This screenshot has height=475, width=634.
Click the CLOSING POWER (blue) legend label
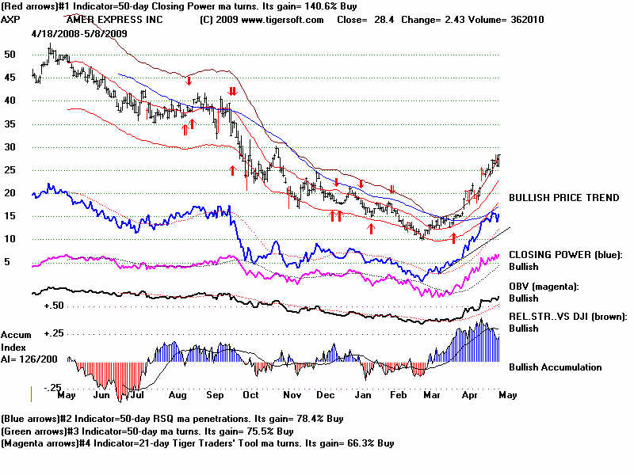[566, 254]
